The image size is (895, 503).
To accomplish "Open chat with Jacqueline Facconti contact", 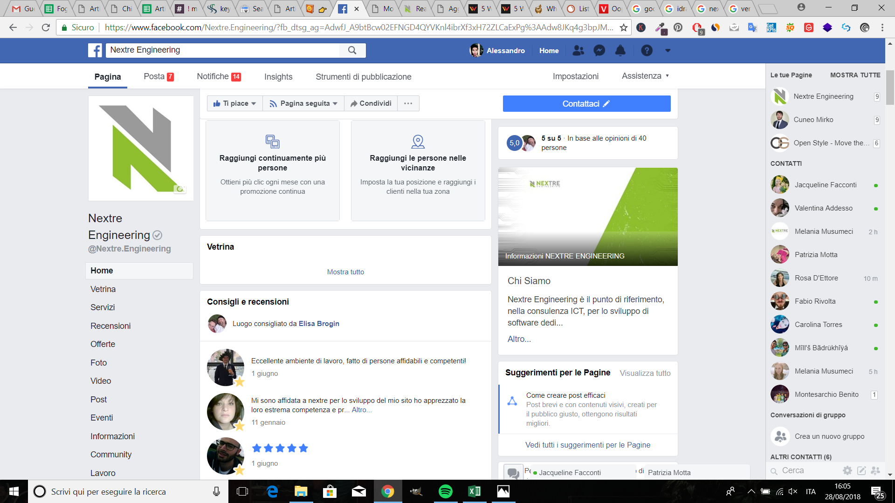I will (x=825, y=185).
